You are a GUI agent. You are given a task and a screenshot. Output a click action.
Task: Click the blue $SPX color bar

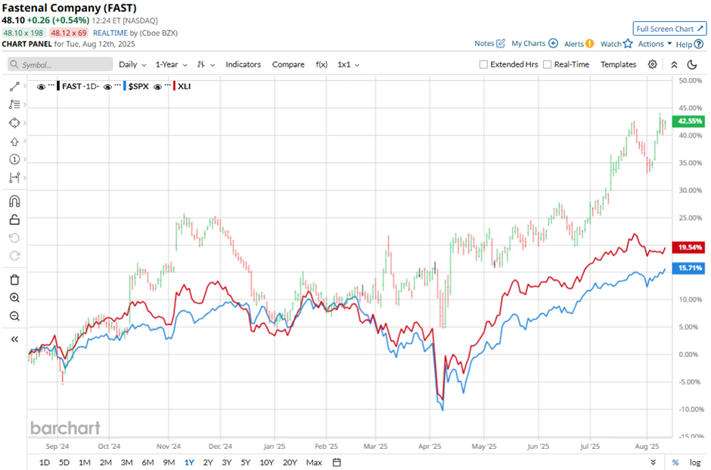tap(125, 86)
